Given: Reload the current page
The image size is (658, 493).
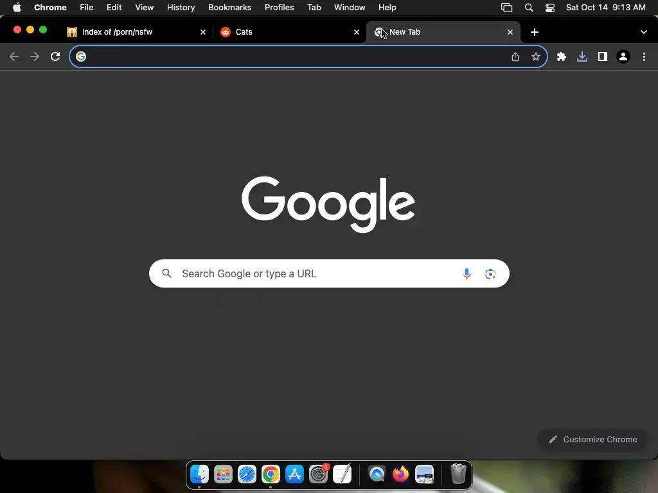Looking at the screenshot, I should [55, 56].
